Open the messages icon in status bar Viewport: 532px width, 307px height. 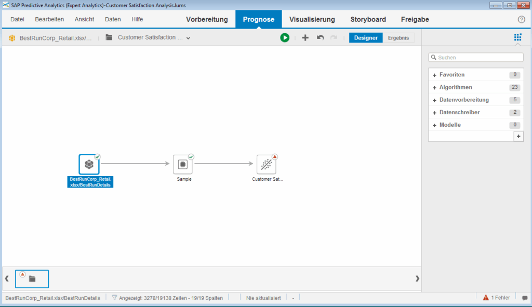525,298
